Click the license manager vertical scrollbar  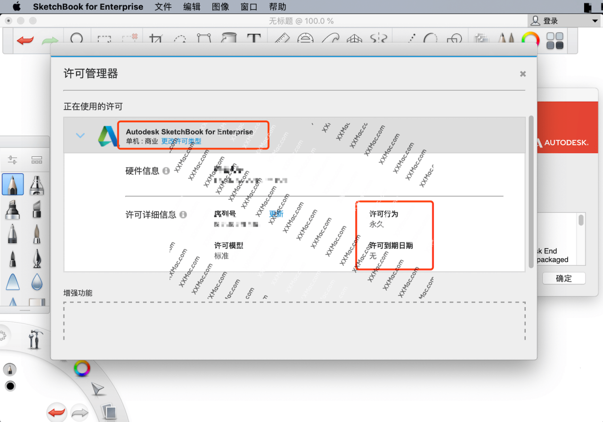[531, 192]
